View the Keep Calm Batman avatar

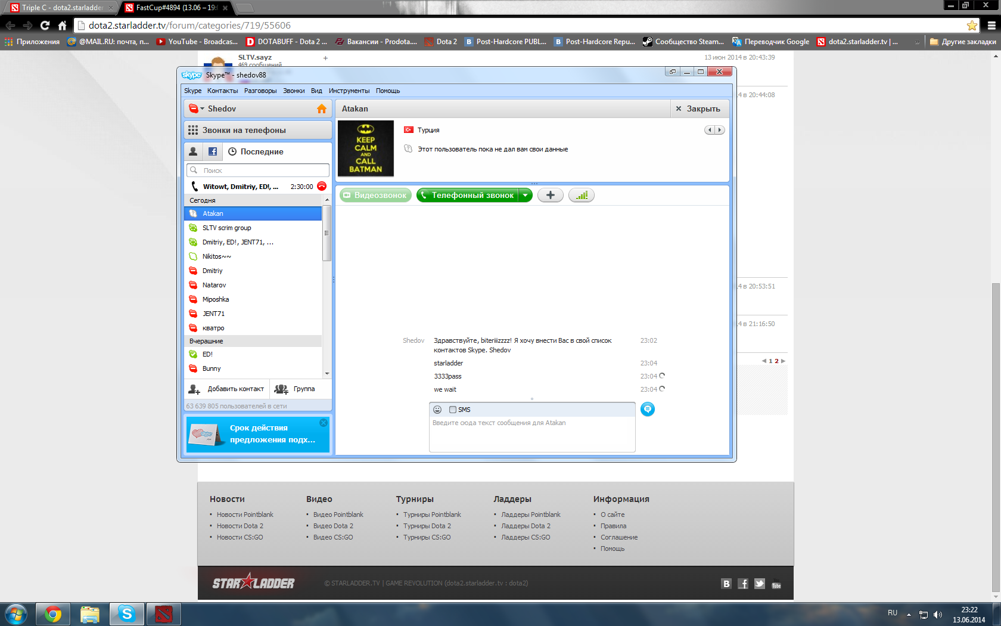tap(366, 148)
